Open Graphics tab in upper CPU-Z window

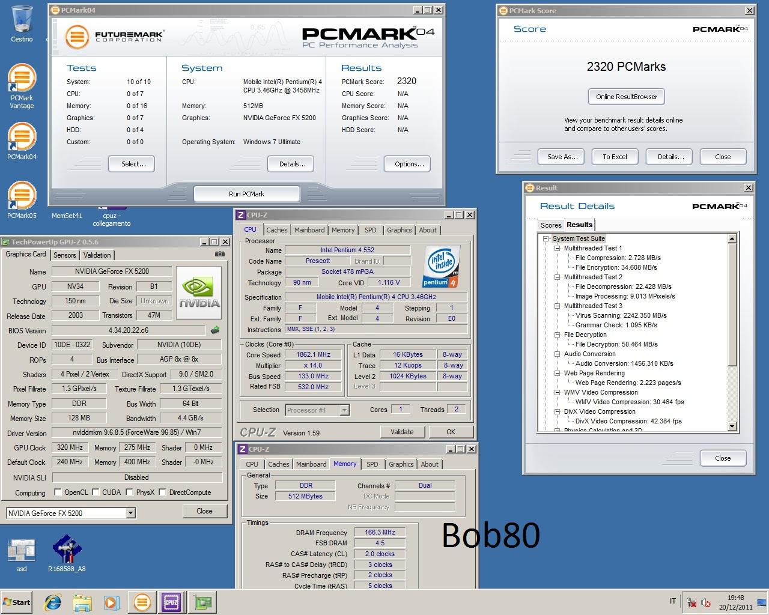[399, 230]
